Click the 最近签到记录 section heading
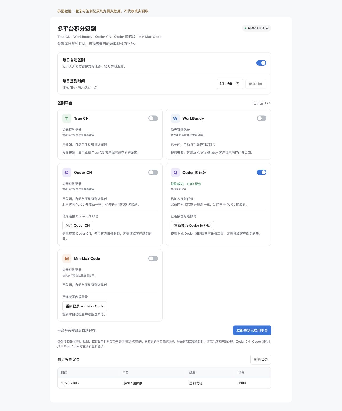The height and width of the screenshot is (411, 342). pos(69,359)
